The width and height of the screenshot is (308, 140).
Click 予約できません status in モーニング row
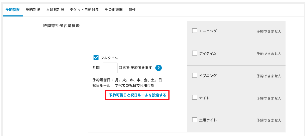tap(269, 31)
